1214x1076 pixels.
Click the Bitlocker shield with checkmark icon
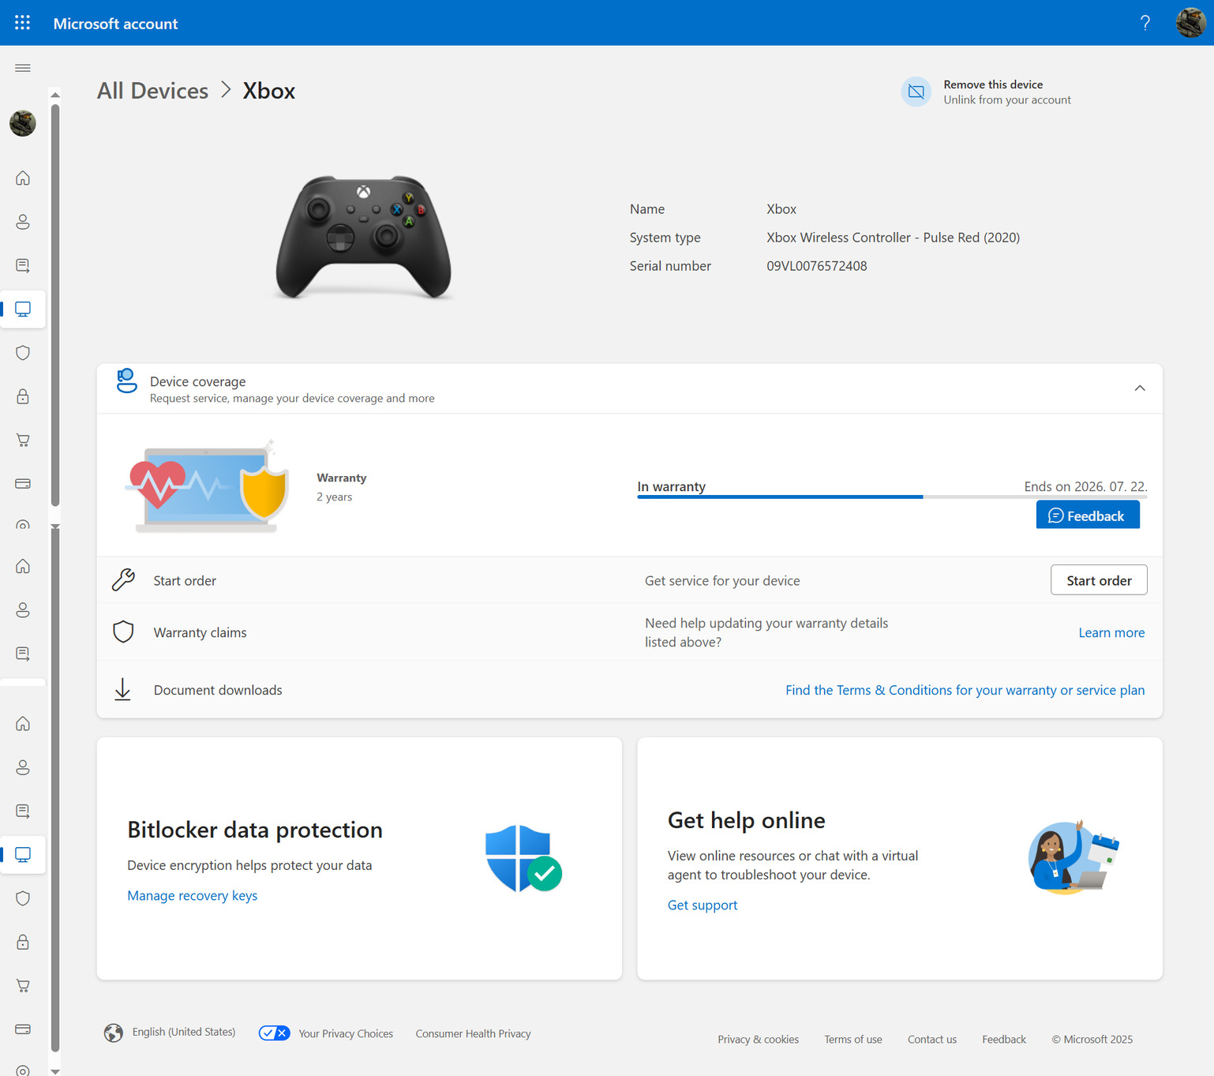pyautogui.click(x=523, y=858)
